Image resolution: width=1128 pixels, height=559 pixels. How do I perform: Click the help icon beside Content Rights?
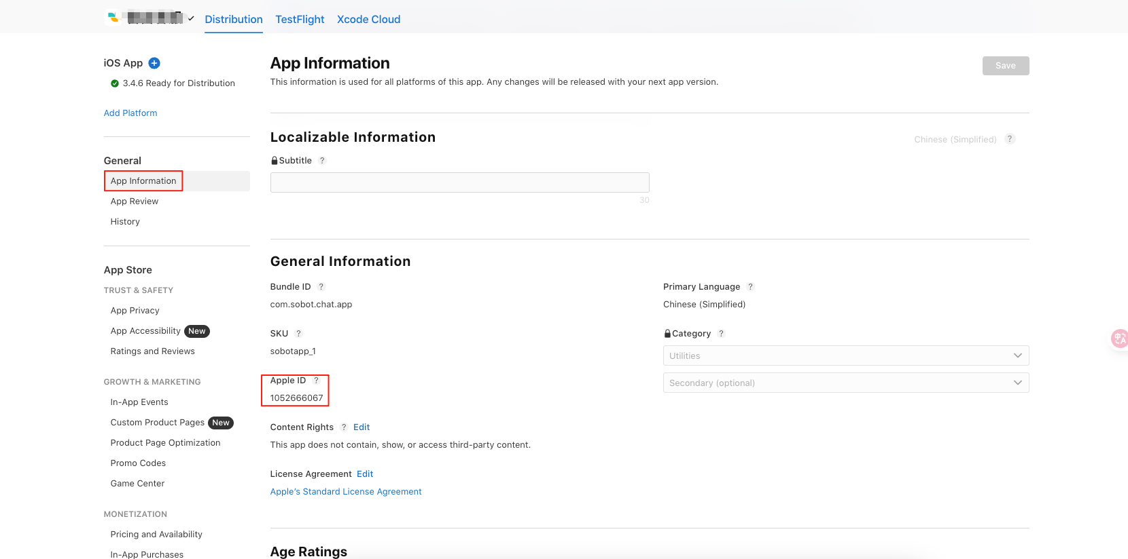pos(344,427)
